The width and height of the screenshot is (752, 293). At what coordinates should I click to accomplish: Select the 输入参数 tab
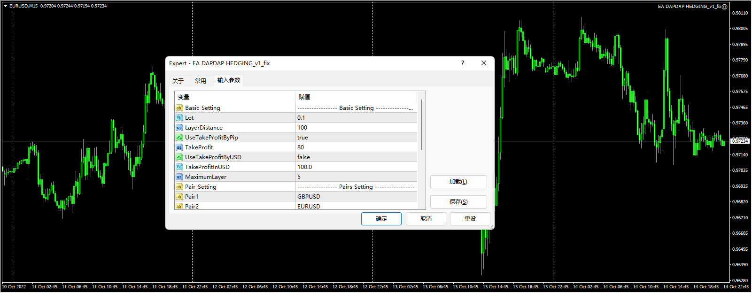(229, 80)
